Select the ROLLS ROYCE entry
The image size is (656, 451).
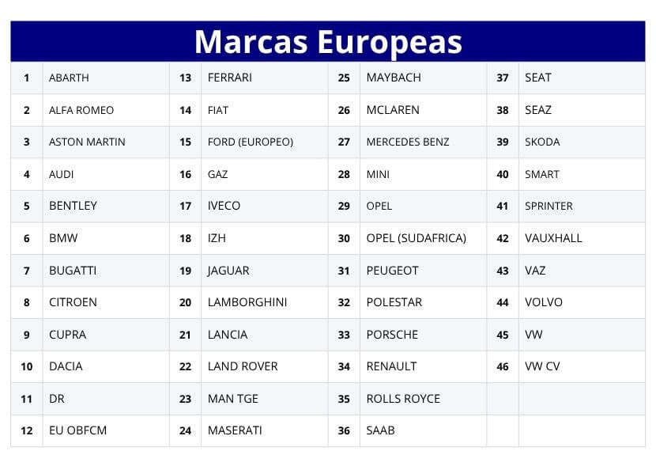423,399
